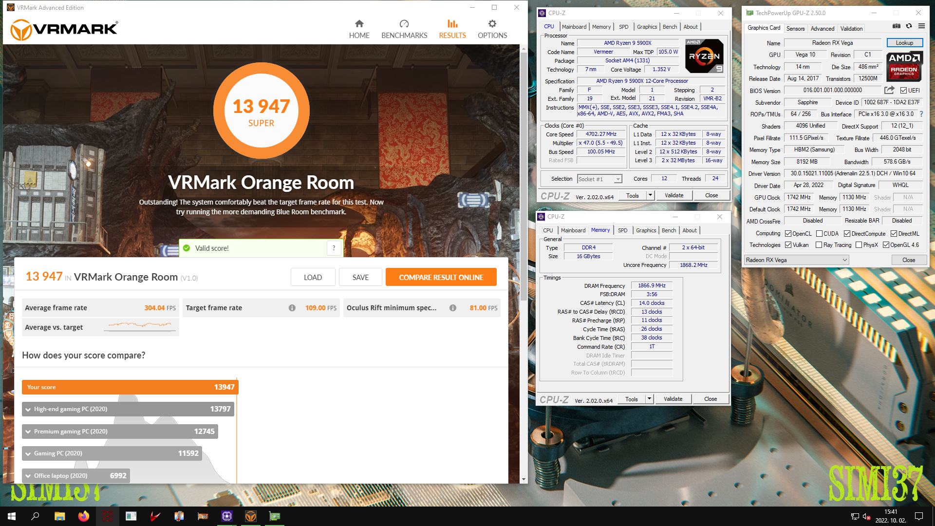Click Close button in GPU-Z window
The height and width of the screenshot is (526, 935).
coord(908,260)
